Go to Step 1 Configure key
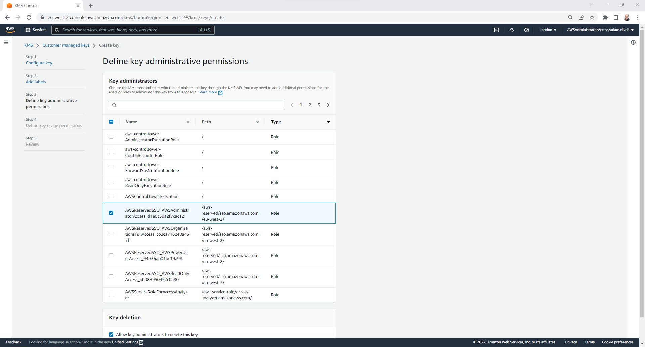Viewport: 645px width, 347px height. pyautogui.click(x=39, y=63)
